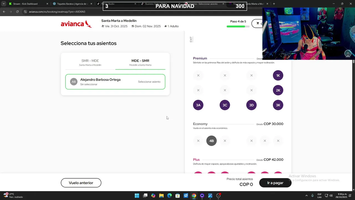Image resolution: width=355 pixels, height=200 pixels.
Task: Click the Plus section heading
Action: pyautogui.click(x=196, y=160)
